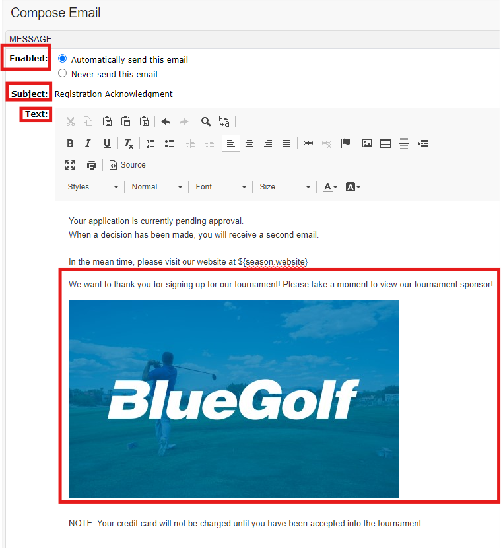Align text right
Screen dimensions: 501x548
click(268, 143)
